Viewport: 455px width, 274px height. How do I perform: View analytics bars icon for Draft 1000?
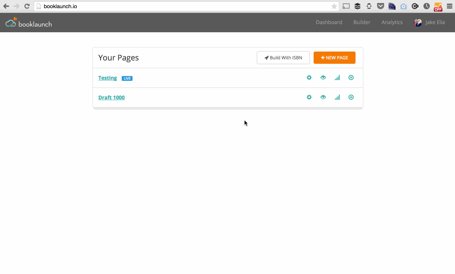coord(337,97)
